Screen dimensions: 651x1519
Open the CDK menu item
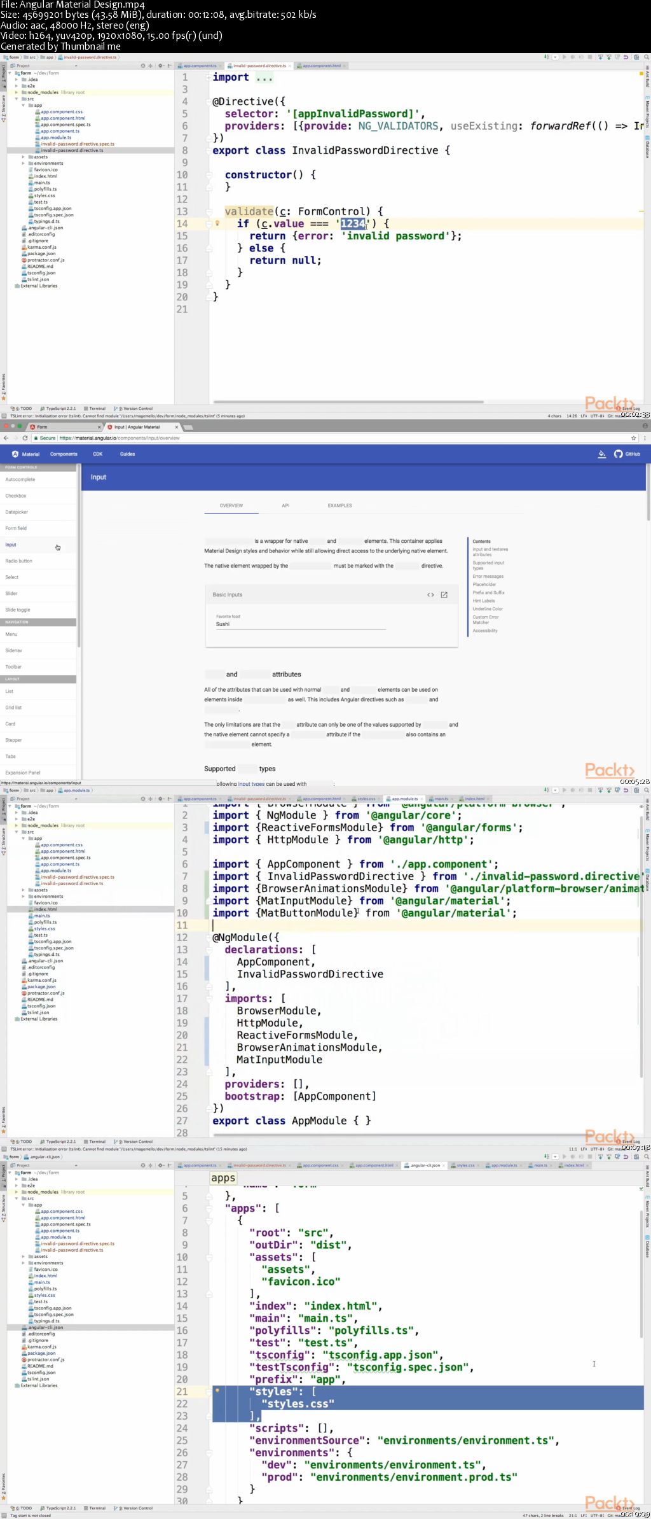(x=97, y=454)
